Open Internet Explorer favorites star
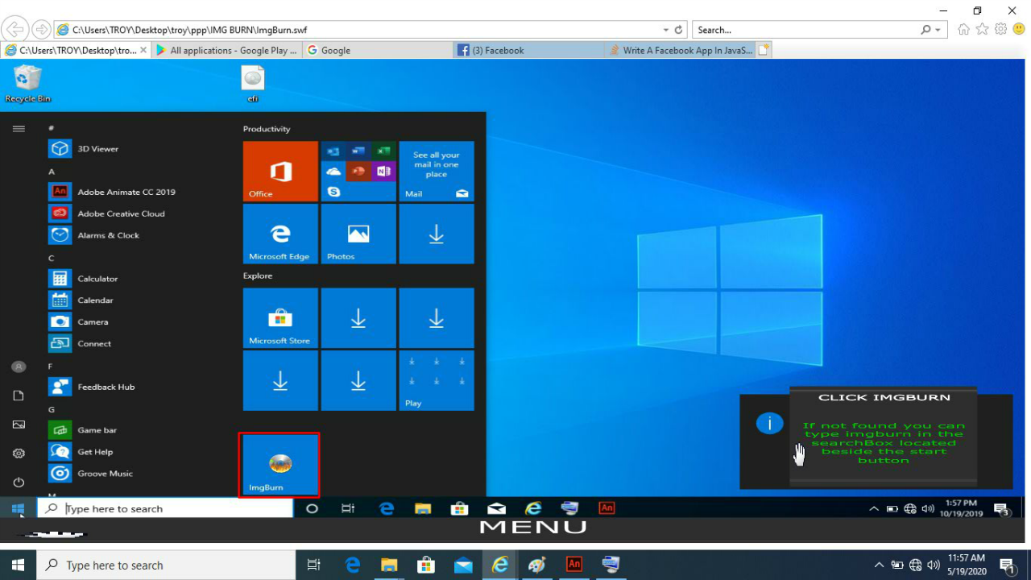This screenshot has height=580, width=1031. click(x=983, y=30)
